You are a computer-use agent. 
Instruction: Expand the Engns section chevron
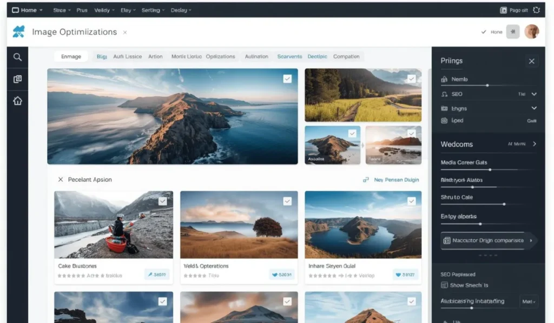click(x=534, y=108)
